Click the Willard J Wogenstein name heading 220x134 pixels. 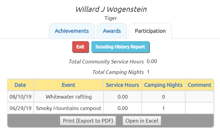pyautogui.click(x=111, y=9)
